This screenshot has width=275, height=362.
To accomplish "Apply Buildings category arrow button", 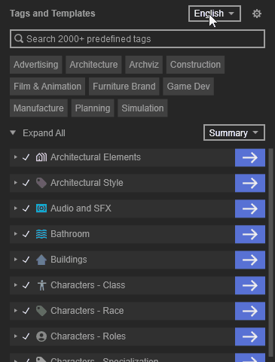I will (x=250, y=260).
